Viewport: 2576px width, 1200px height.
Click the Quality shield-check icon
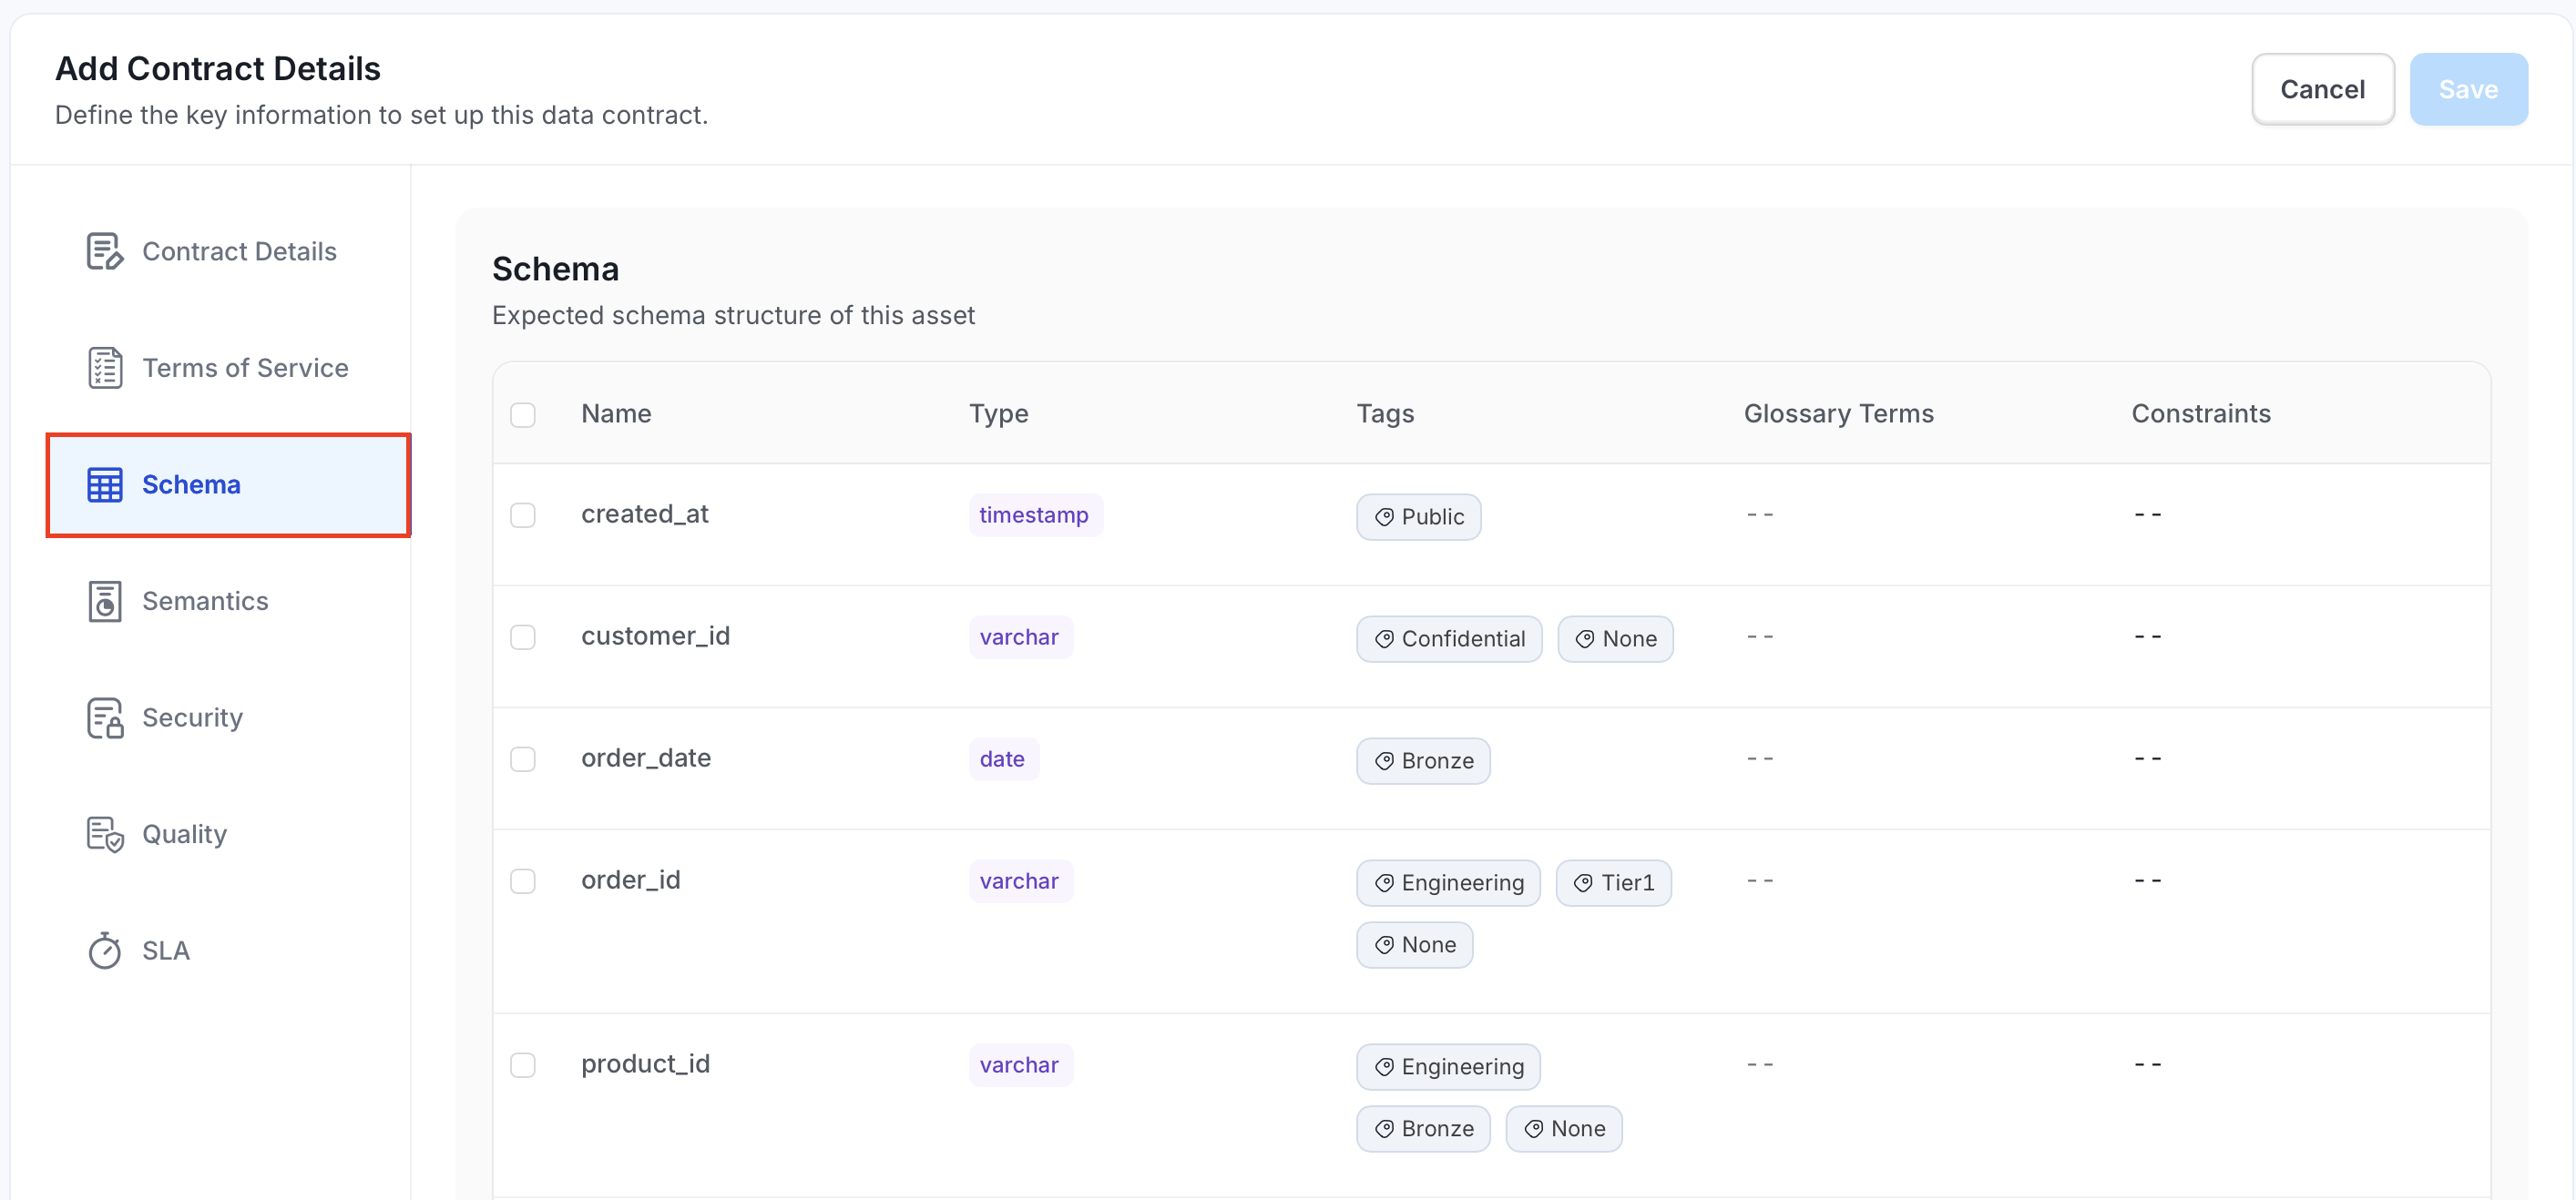coord(104,834)
